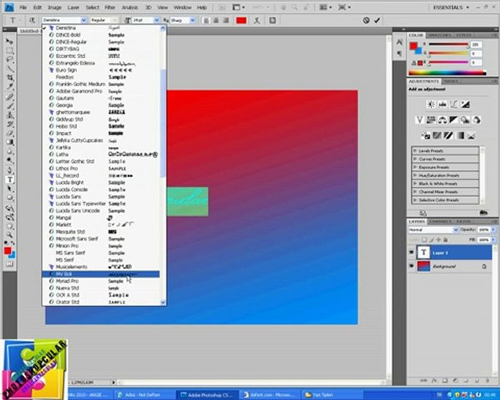
Task: Open the anti-aliasing Sharp dropdown
Action: point(192,20)
